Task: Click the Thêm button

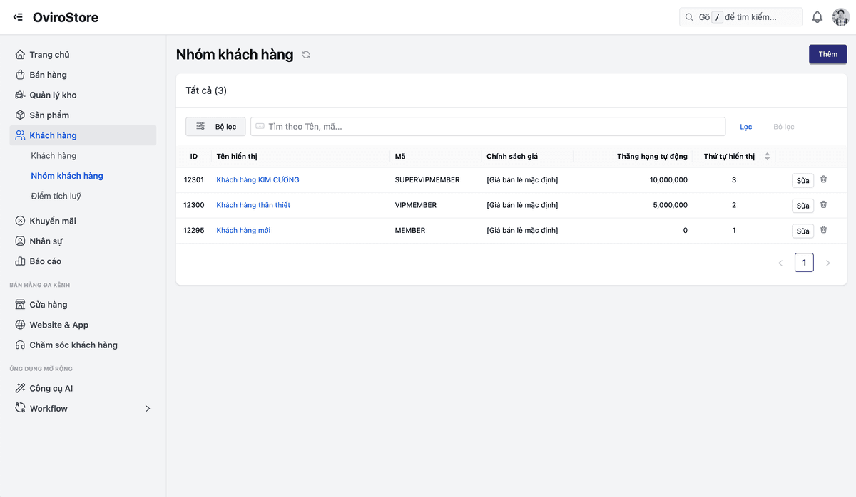Action: tap(827, 54)
